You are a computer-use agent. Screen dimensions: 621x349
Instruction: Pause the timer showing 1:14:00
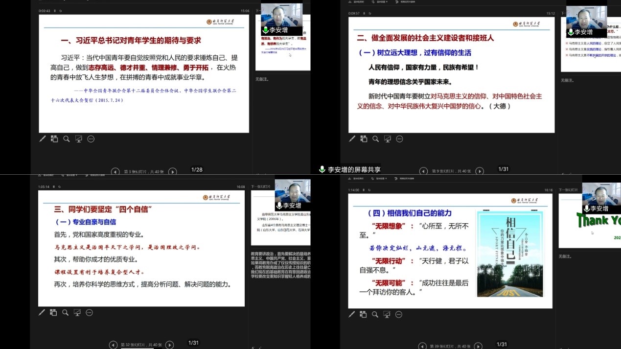tap(364, 190)
